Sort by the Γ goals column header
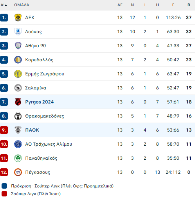Screen dimensions: 195x198 (x=173, y=5)
